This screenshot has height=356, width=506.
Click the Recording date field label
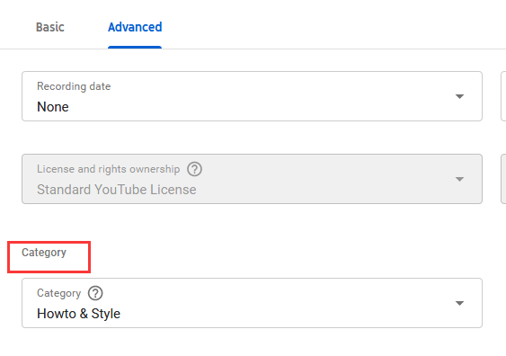click(x=74, y=86)
